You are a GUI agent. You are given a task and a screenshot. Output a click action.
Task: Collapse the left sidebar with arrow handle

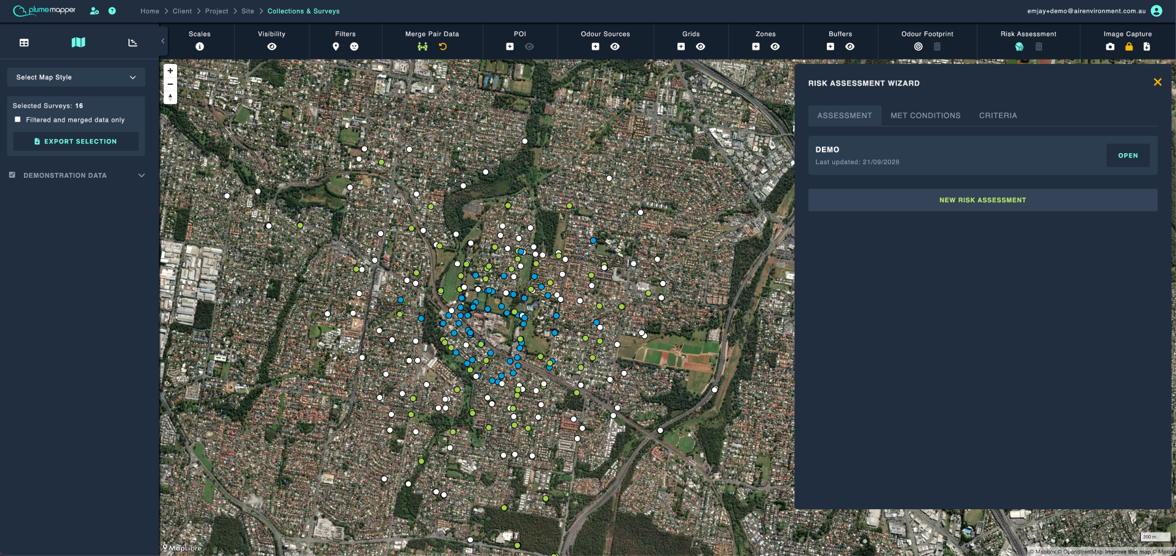163,41
